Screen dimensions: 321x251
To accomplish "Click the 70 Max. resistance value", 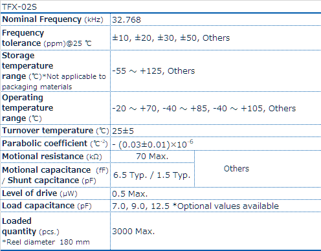I will (152, 157).
